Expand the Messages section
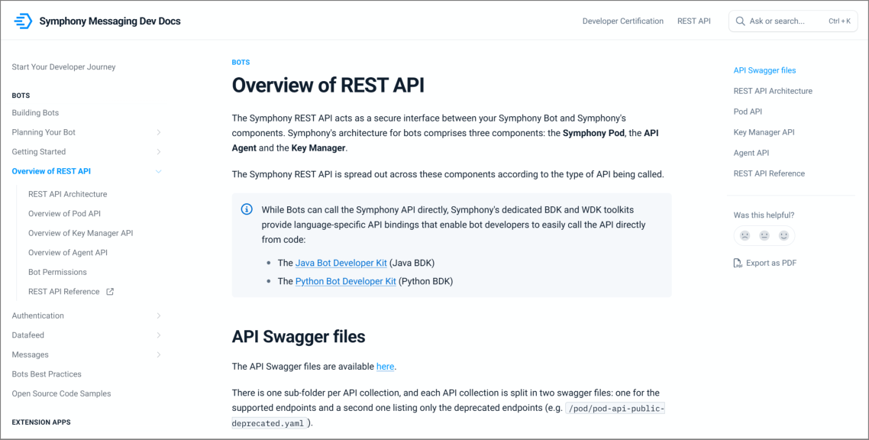 pyautogui.click(x=159, y=354)
